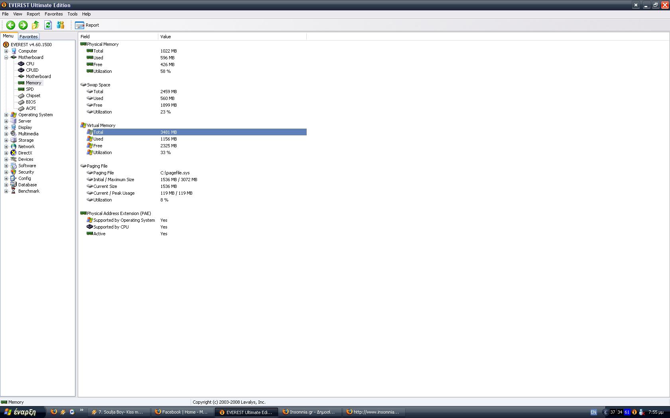Click the DirectX icon in the tree
This screenshot has height=418, width=670.
pos(14,153)
